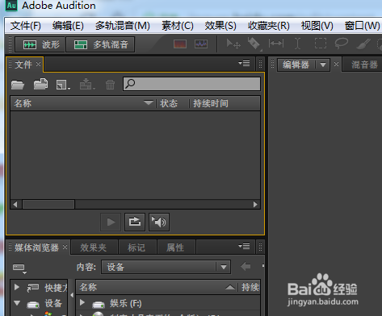The width and height of the screenshot is (382, 316).
Task: Click Insert into Multitrack icon
Action: 87,84
